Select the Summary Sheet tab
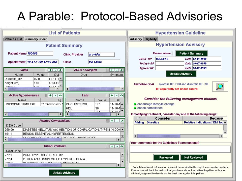Screen dimensions: 242x181 [x=36, y=39]
